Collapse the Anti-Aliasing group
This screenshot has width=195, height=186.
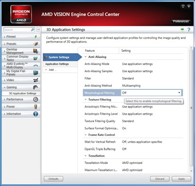click(x=85, y=57)
